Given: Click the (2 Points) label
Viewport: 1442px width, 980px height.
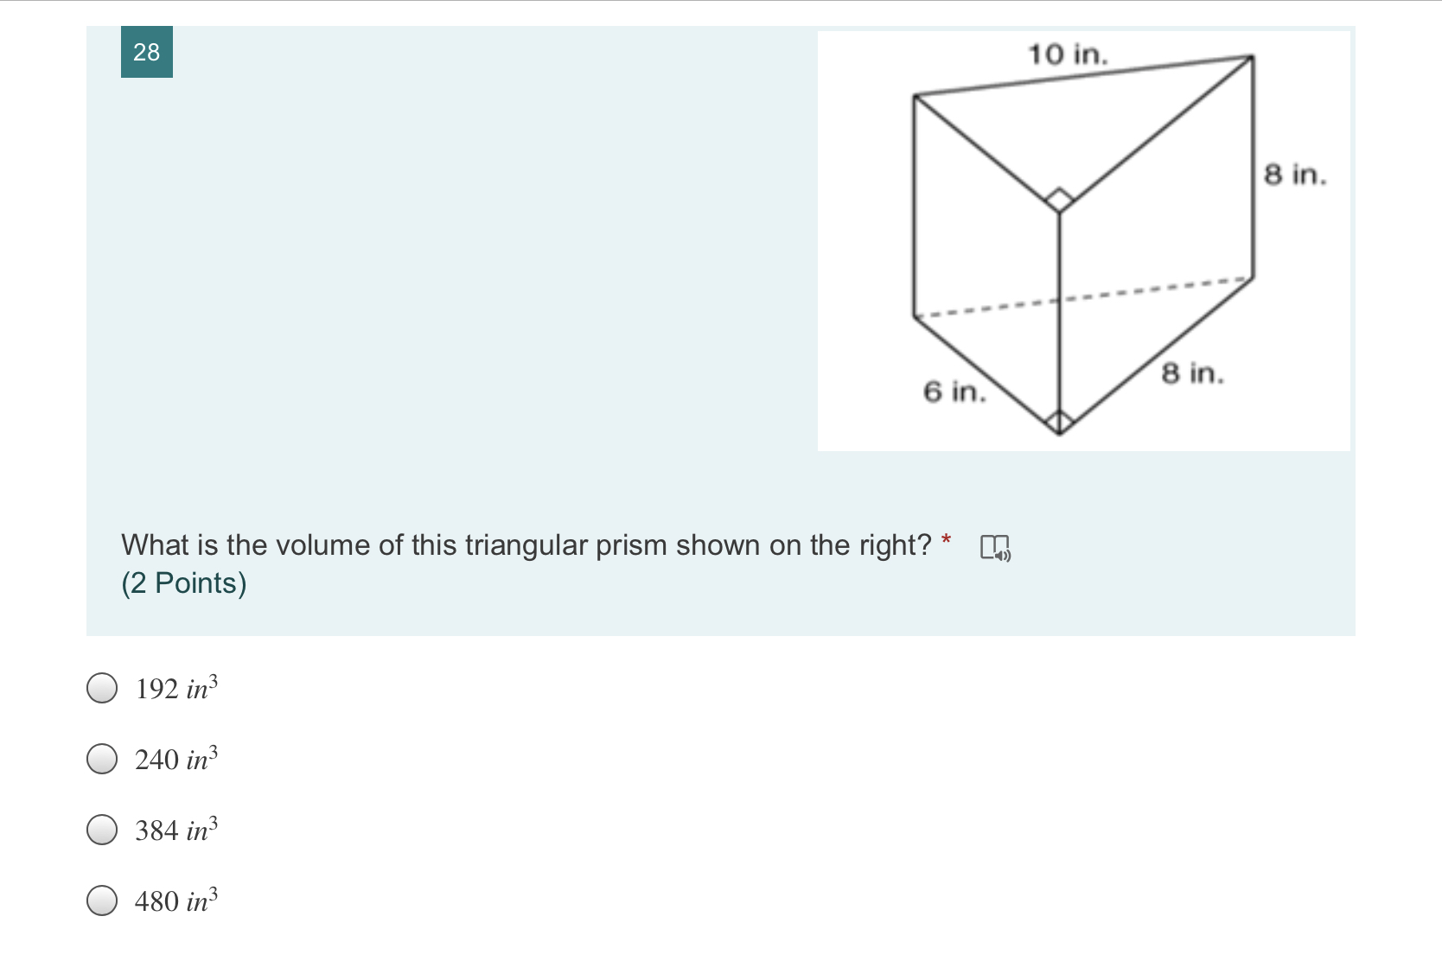Looking at the screenshot, I should (182, 583).
